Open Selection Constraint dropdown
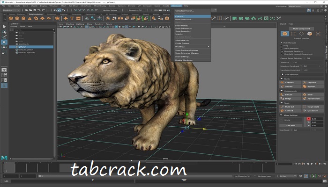Viewport: 328px width, 187px height. click(x=301, y=66)
